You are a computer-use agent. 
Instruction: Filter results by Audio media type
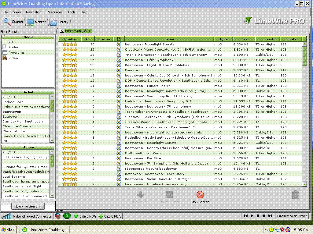tap(28, 47)
